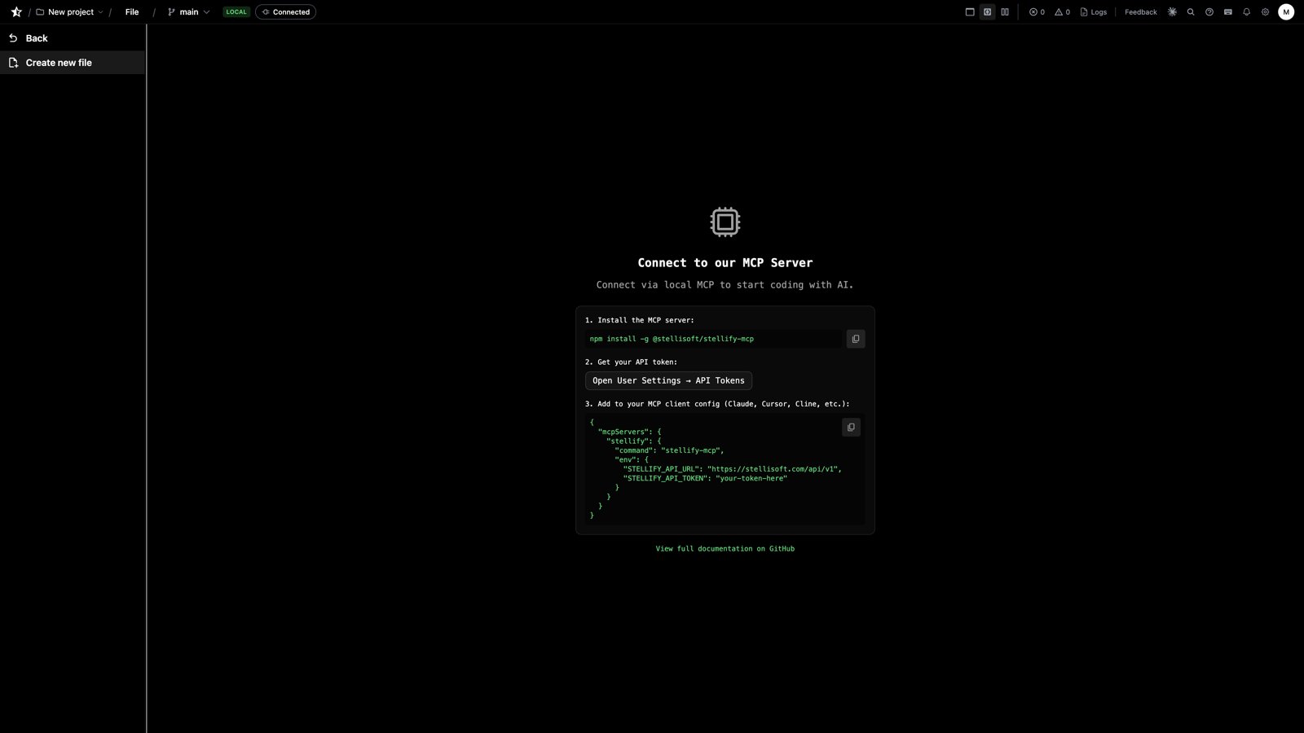Open the main branch dropdown
This screenshot has height=733, width=1304.
pos(188,12)
